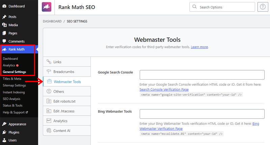270x145 pixels.
Task: Click the Links chain icon
Action: point(49,62)
